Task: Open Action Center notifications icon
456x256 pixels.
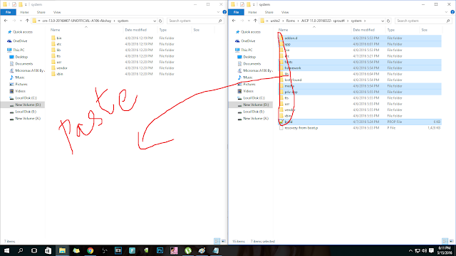Action: pyautogui.click(x=432, y=250)
